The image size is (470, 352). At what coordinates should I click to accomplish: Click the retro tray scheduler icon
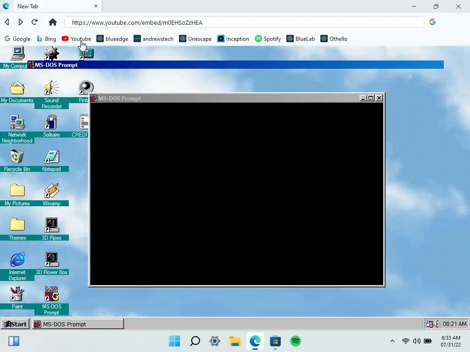click(430, 324)
